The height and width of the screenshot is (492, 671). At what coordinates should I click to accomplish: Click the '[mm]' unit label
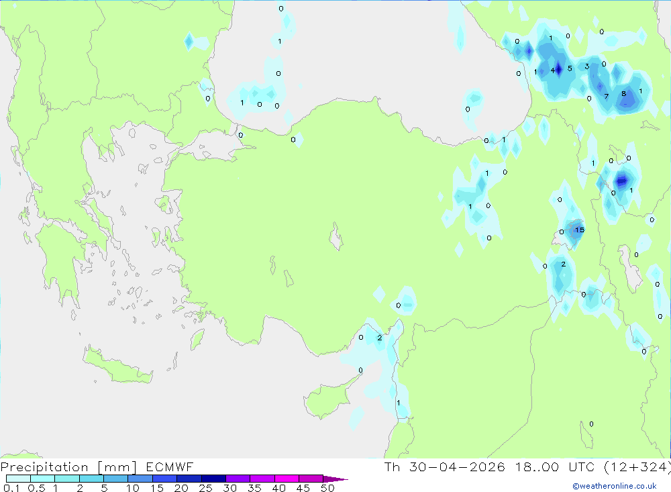(117, 467)
